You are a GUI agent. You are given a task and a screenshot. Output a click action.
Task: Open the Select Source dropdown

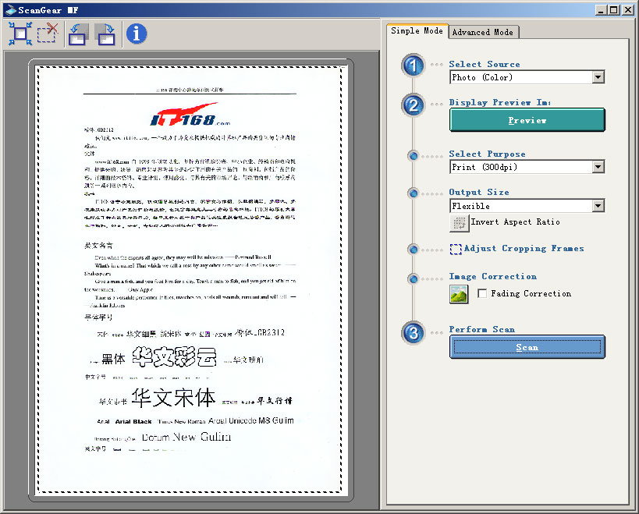point(598,77)
